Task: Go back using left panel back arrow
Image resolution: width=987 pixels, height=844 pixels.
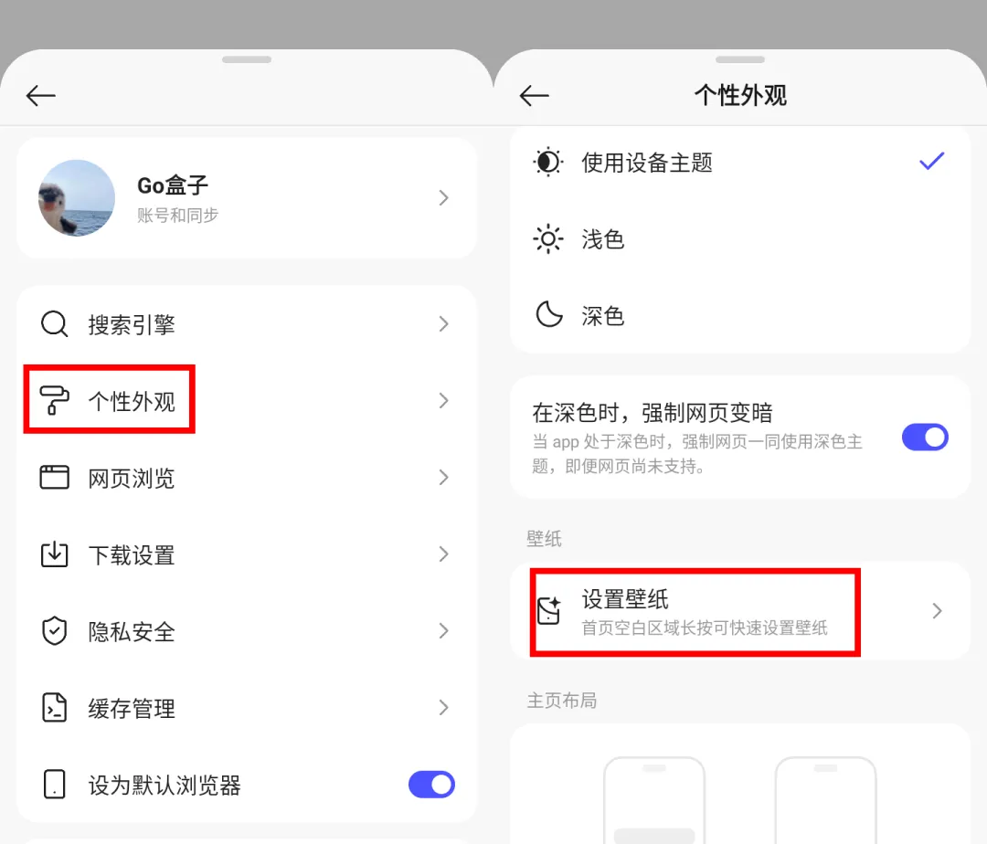Action: click(x=41, y=96)
